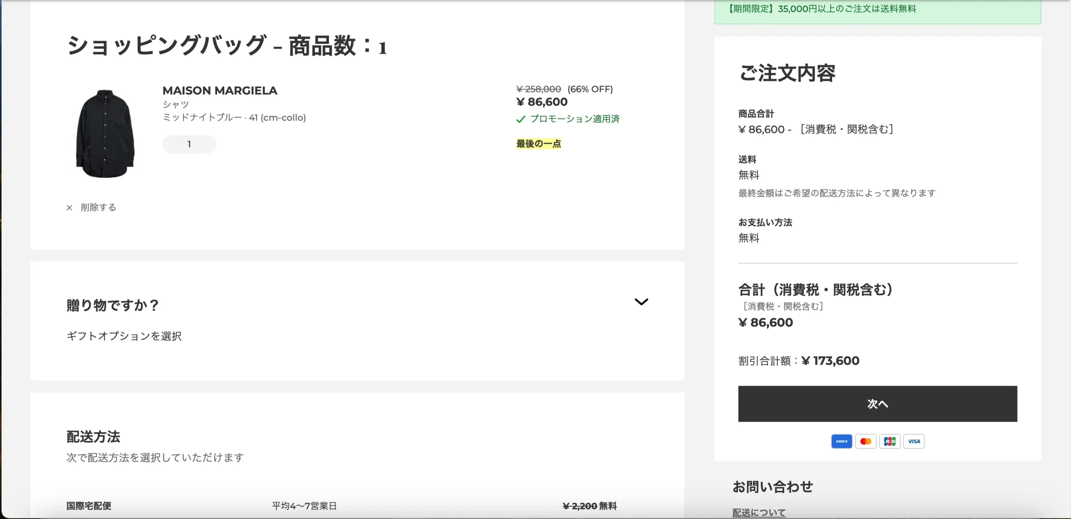Screen dimensions: 1071x519
Task: Click the (66% OFF) discount label
Action: pyautogui.click(x=590, y=89)
